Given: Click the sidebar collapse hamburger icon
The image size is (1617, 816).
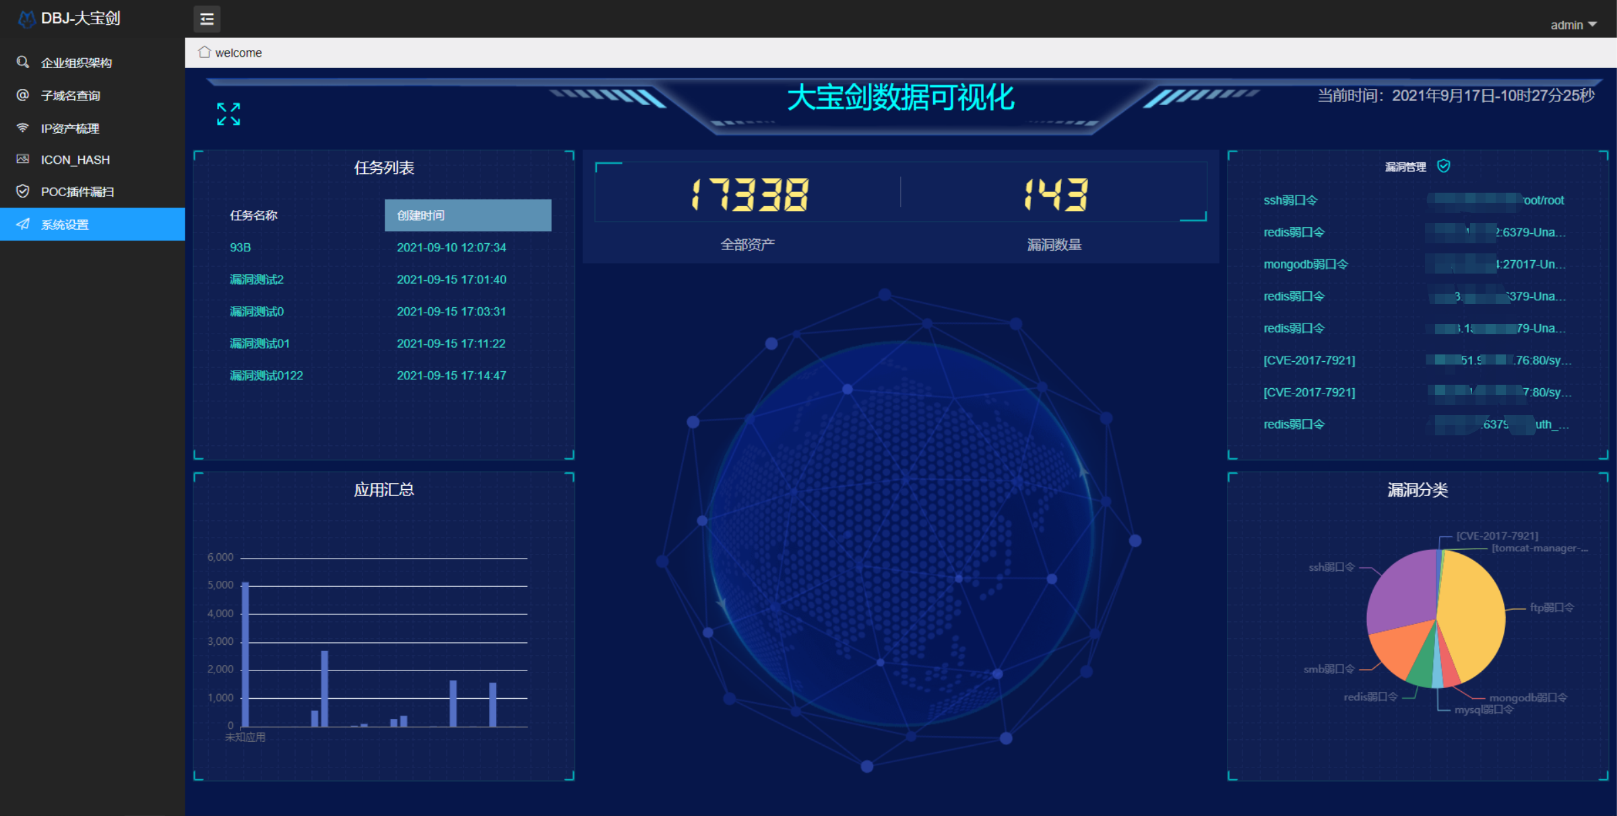Looking at the screenshot, I should 207,19.
